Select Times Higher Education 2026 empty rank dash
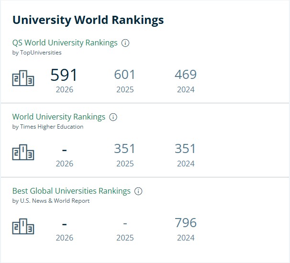Viewport: 290px width, 263px height. coord(64,150)
